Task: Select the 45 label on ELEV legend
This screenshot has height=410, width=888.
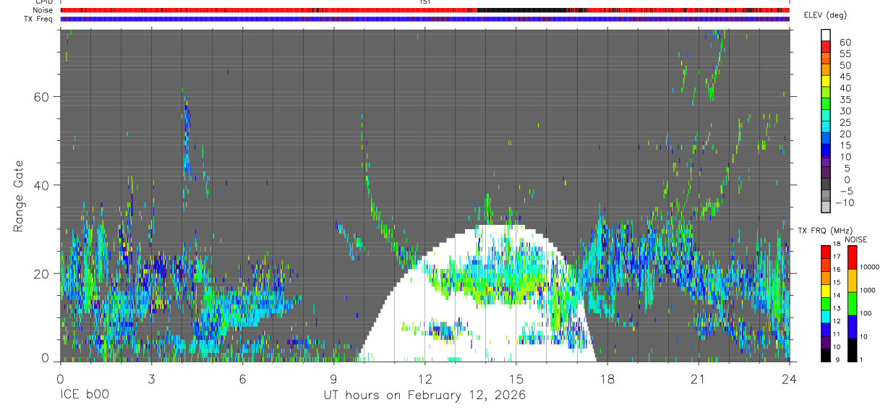Action: click(x=845, y=77)
